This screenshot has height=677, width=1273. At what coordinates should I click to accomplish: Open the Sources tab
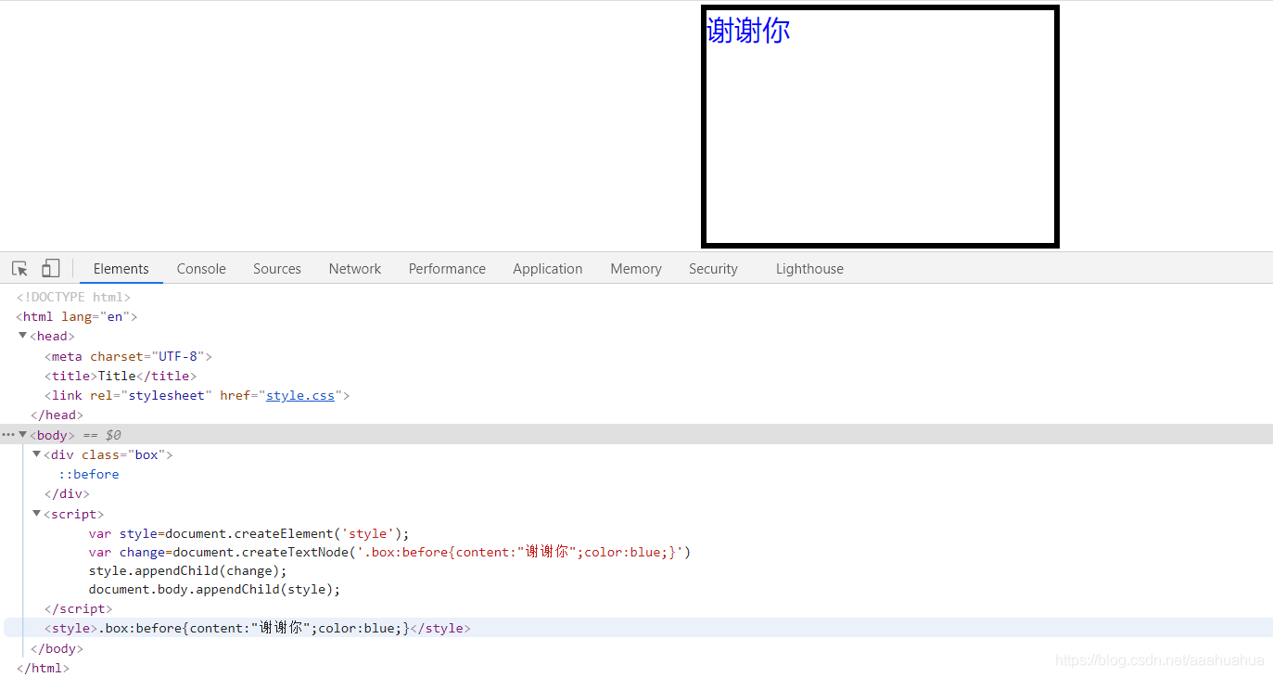pos(277,269)
